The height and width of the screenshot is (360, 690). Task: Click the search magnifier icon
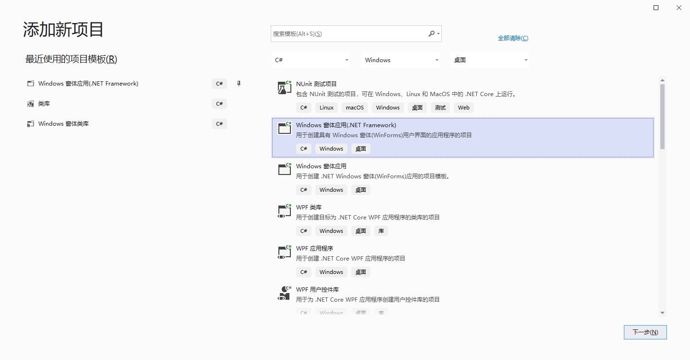(x=431, y=33)
